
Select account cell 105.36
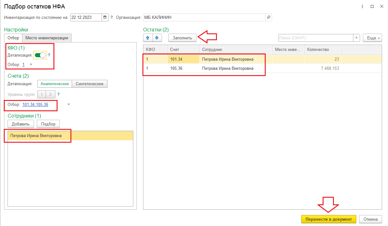(183, 68)
